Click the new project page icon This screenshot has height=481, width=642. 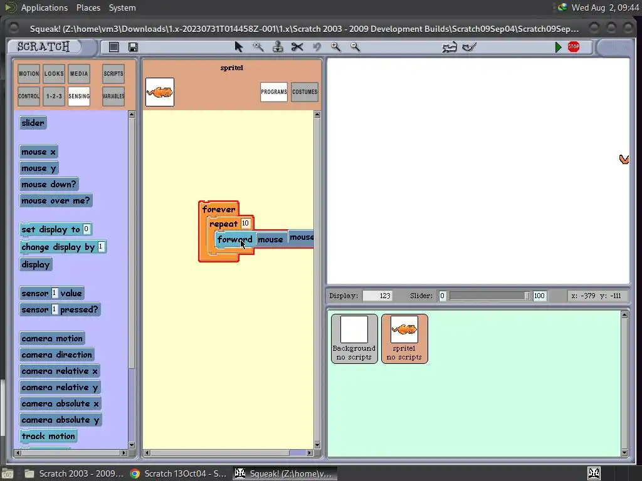114,47
